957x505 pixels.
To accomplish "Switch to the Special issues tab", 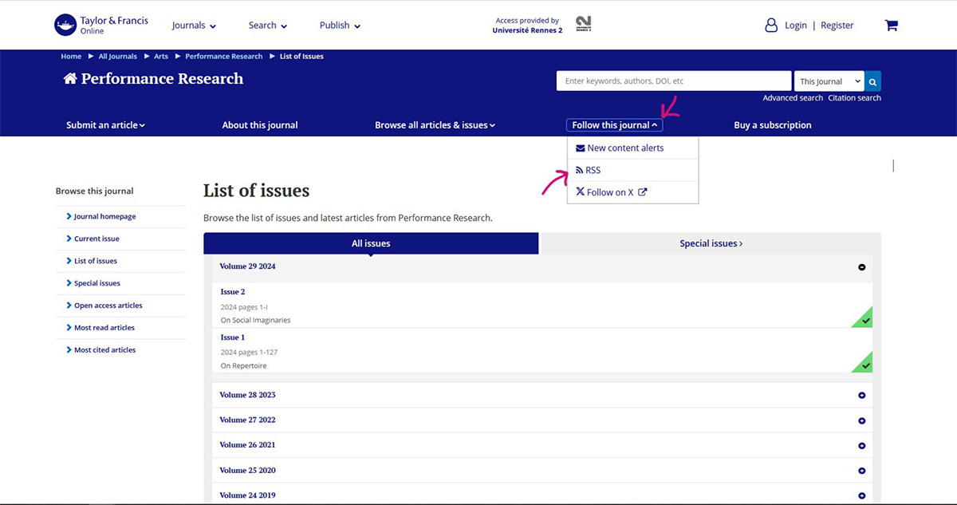I will point(711,243).
